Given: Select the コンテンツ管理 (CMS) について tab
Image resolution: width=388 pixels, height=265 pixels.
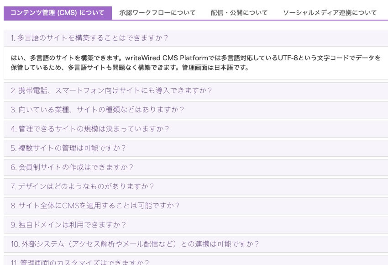Looking at the screenshot, I should click(58, 13).
